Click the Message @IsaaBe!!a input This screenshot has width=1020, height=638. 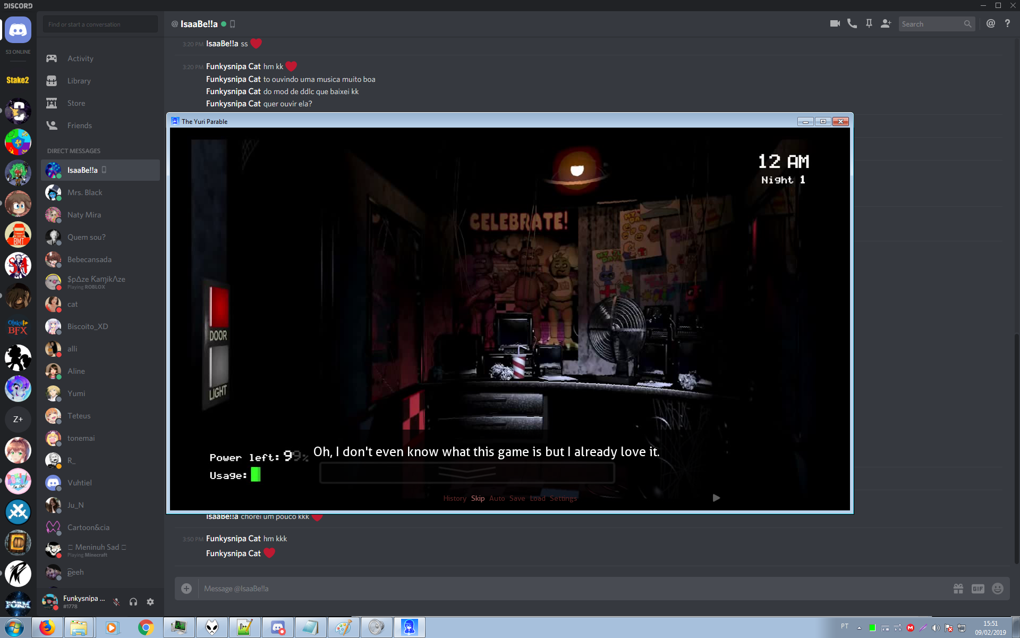(574, 589)
